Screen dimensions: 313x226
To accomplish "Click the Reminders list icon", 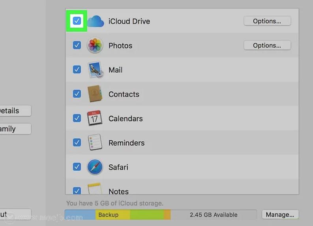I will point(95,143).
